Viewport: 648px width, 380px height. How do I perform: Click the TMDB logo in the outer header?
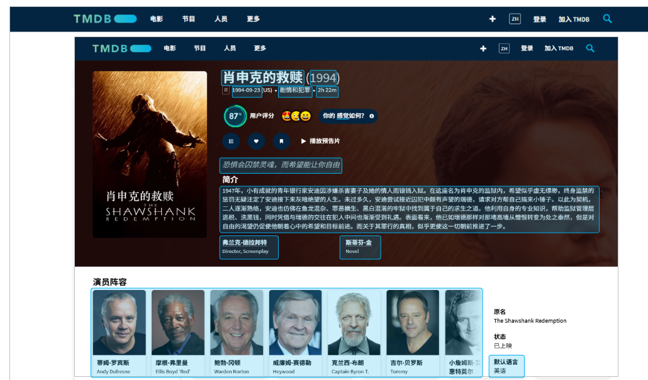tap(105, 19)
